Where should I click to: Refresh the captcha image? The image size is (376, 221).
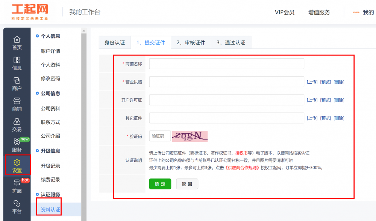(x=190, y=136)
